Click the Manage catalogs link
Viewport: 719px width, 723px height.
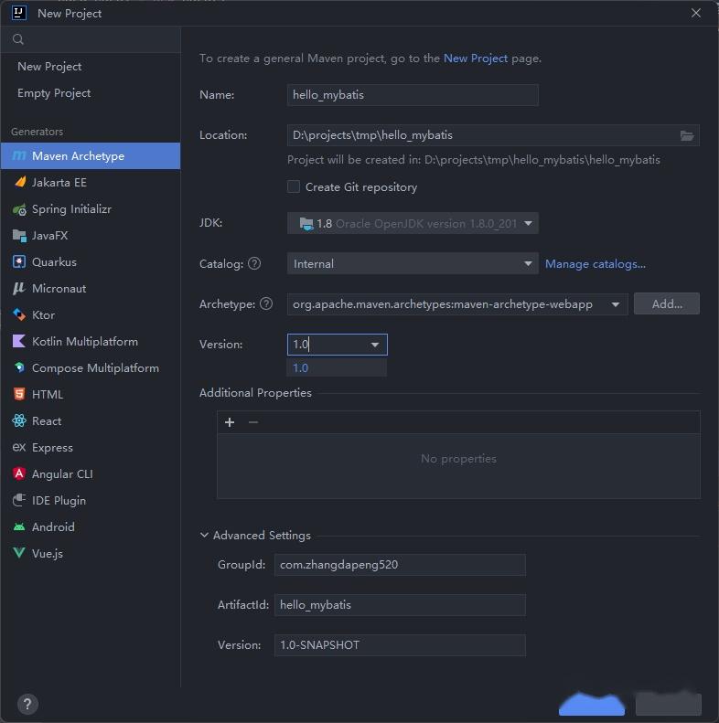coord(596,264)
